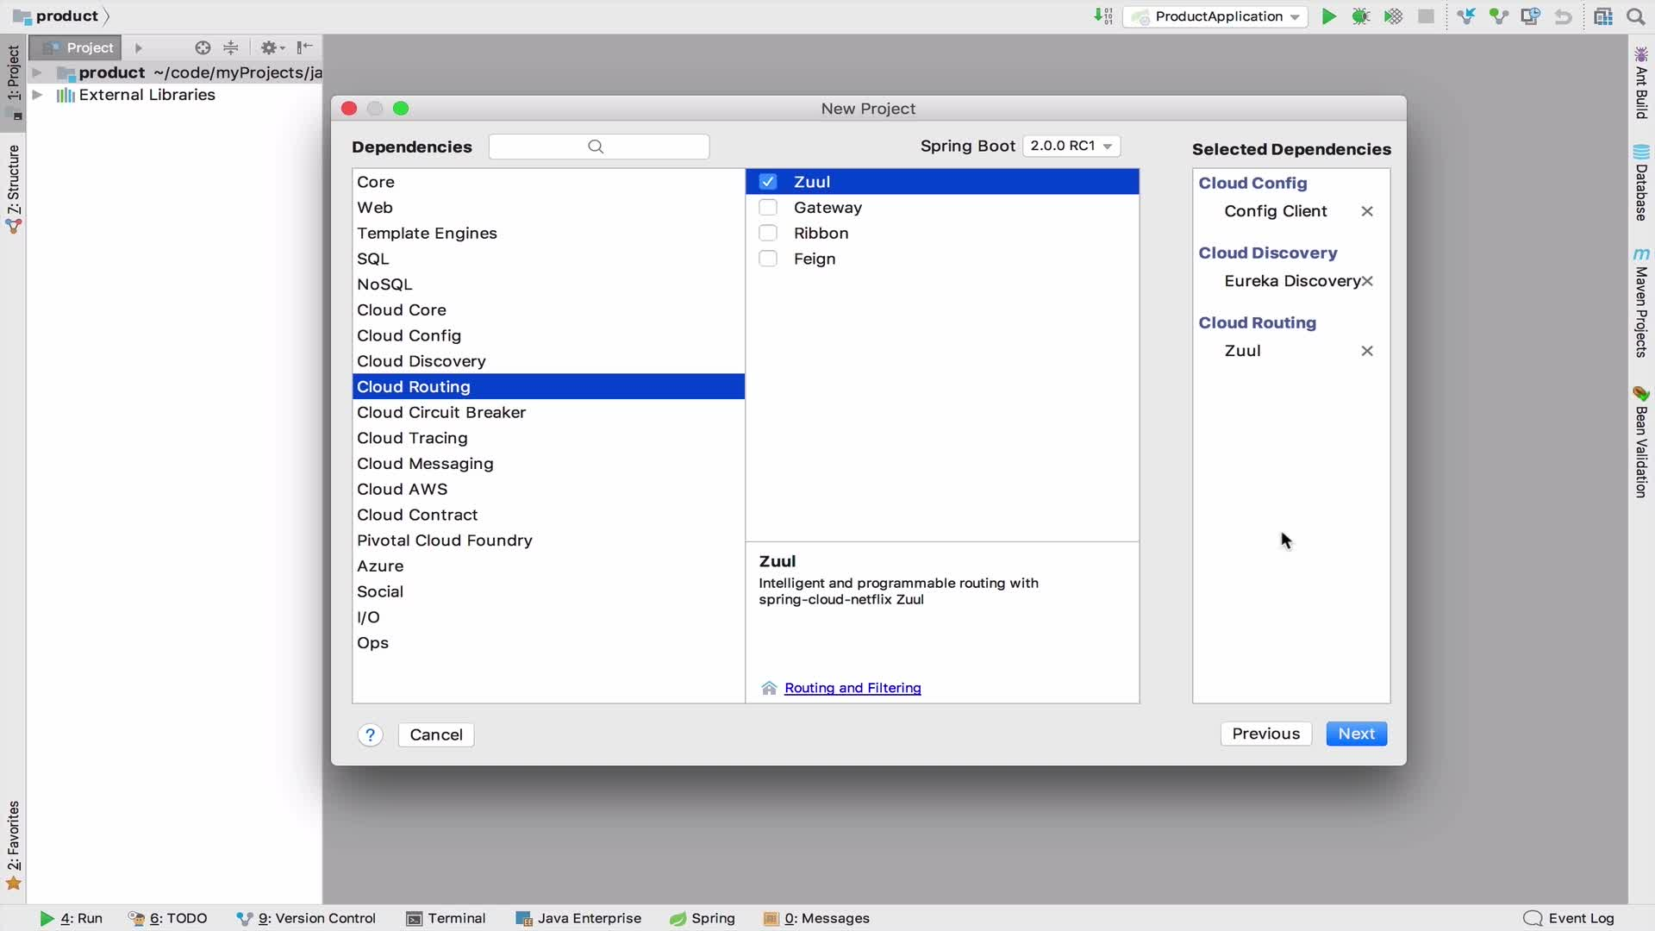Click the Project Structure icon
The width and height of the screenshot is (1655, 931).
[x=1602, y=16]
